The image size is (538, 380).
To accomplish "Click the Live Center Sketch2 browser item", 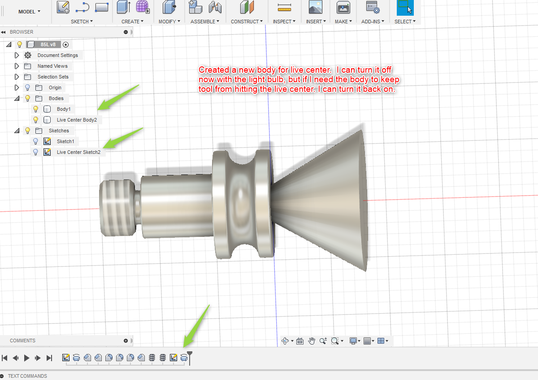I will click(78, 152).
